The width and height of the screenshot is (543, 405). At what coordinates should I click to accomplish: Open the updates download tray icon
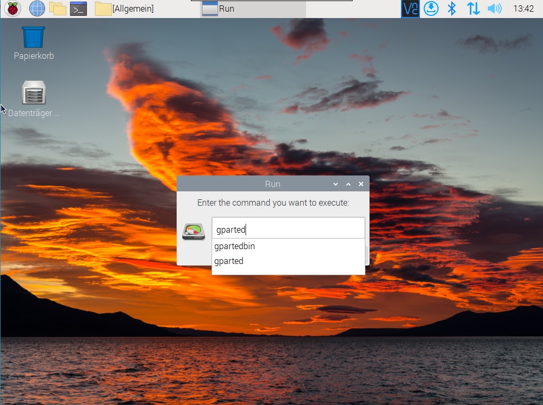coord(431,8)
